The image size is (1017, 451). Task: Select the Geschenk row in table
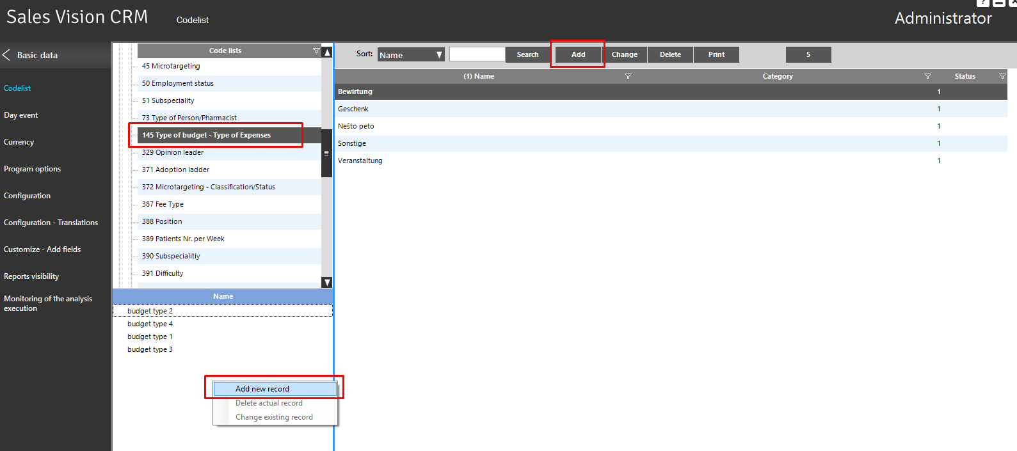click(x=353, y=109)
